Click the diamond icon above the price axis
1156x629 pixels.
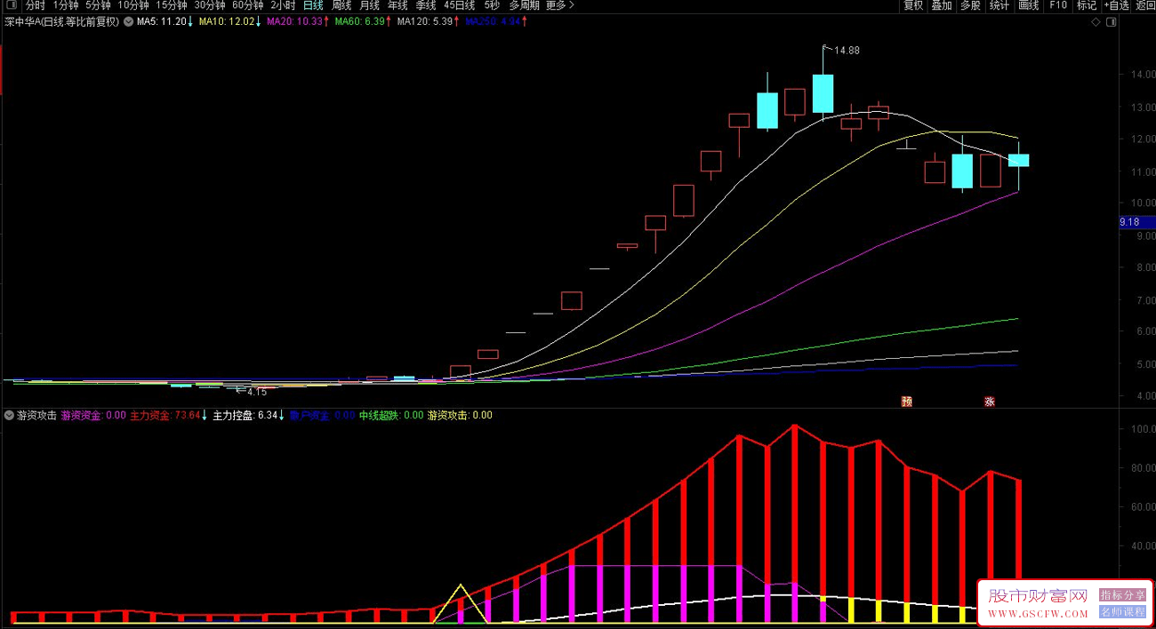coord(1095,22)
